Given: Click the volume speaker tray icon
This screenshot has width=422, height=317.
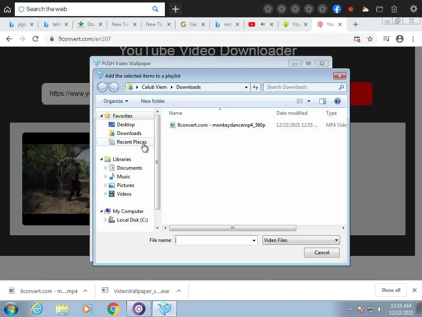Looking at the screenshot, I should (380, 309).
